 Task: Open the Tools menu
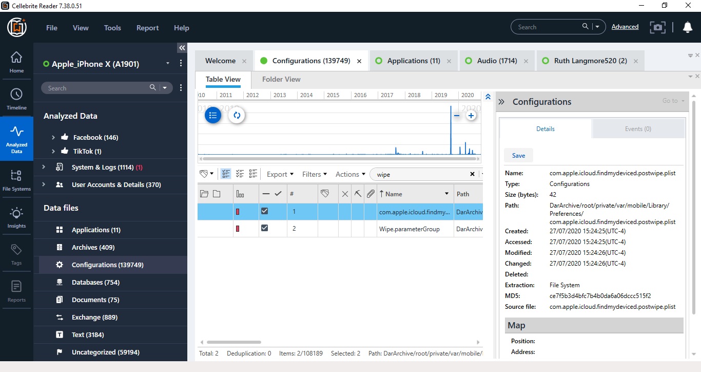[112, 28]
